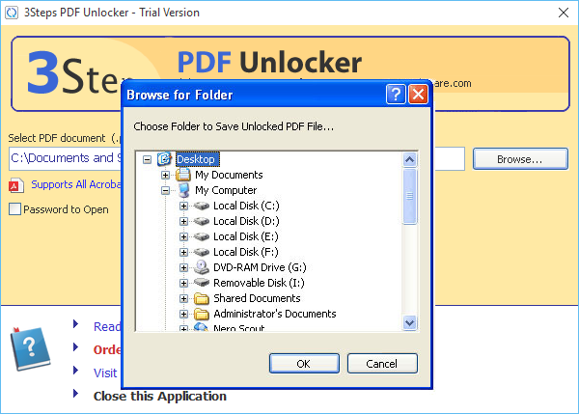
Task: Select the Local Disk (E:) label
Action: point(246,237)
